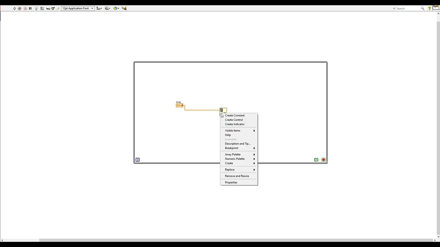Image resolution: width=440 pixels, height=247 pixels.
Task: Click the Step Into button
Action: click(x=48, y=8)
